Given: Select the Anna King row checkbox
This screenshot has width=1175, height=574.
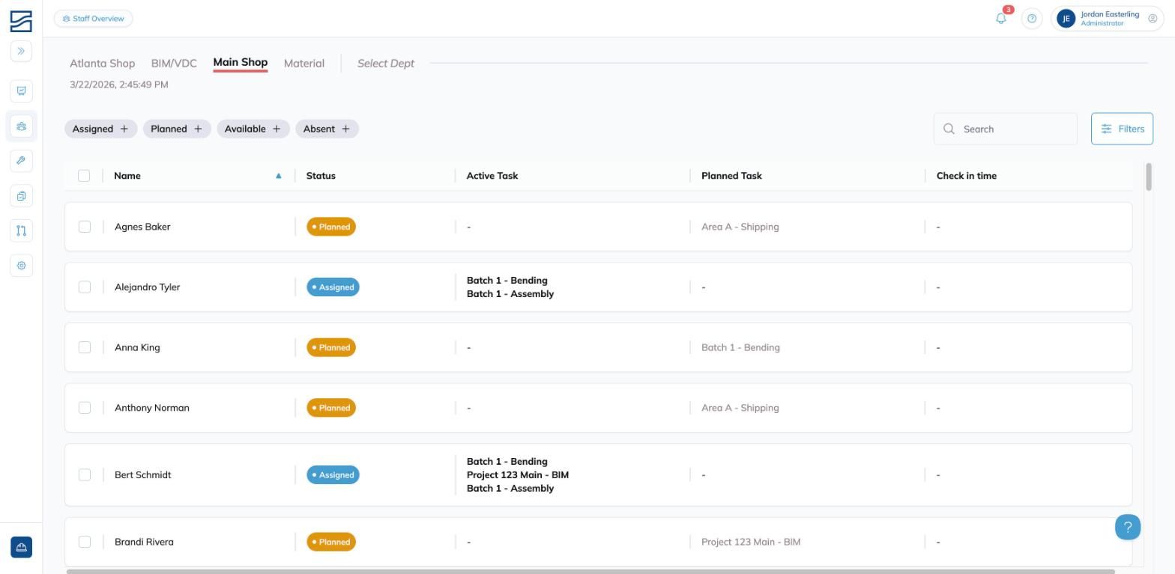Looking at the screenshot, I should tap(85, 347).
